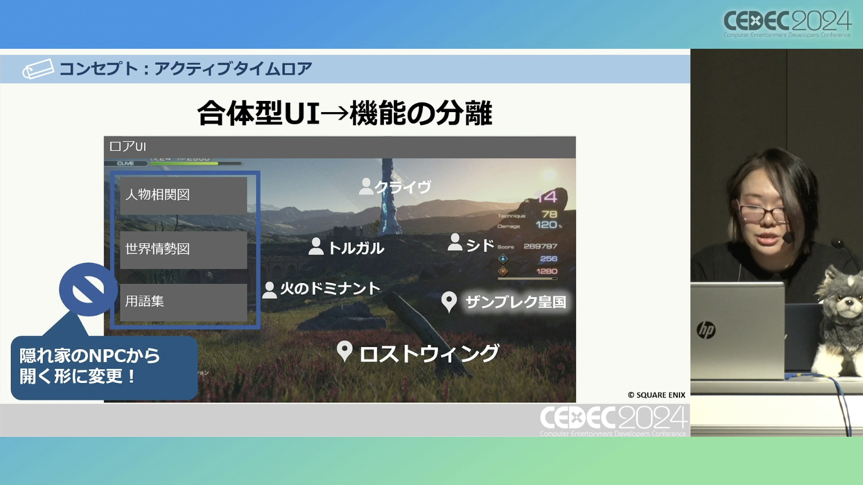Click the Technique value 78
This screenshot has height=485, width=863.
[x=549, y=214]
